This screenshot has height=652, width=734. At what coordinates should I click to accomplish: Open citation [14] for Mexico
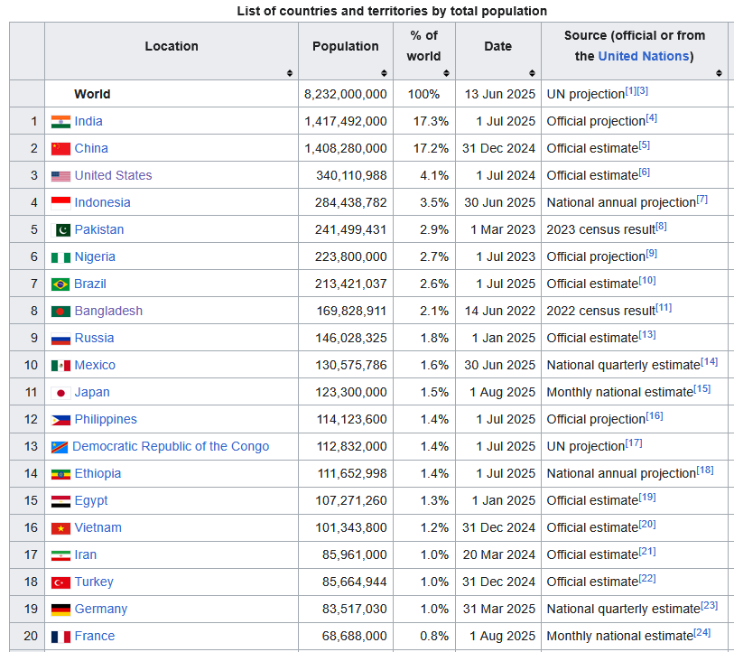coord(710,362)
